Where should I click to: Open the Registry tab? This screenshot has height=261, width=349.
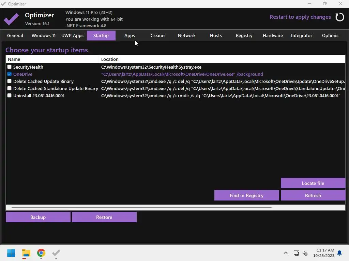[244, 35]
